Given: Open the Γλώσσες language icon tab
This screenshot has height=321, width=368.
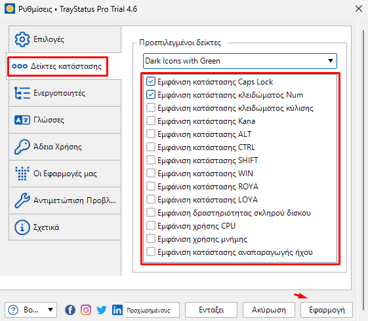Looking at the screenshot, I should (22, 120).
